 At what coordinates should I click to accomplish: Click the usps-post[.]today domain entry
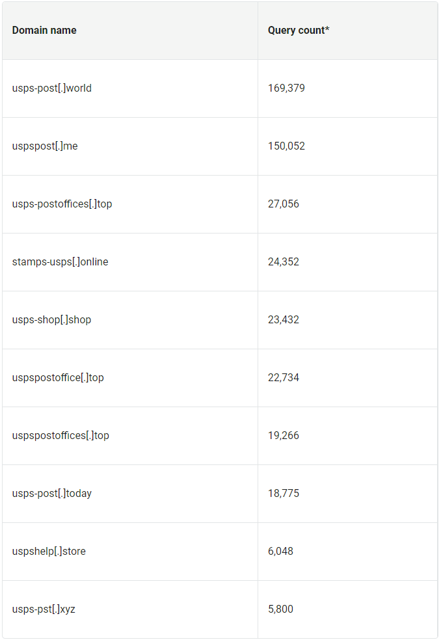point(51,494)
